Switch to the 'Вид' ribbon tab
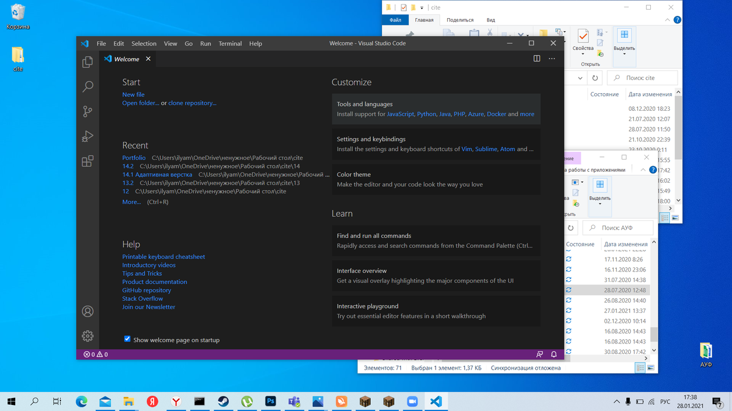 point(490,19)
